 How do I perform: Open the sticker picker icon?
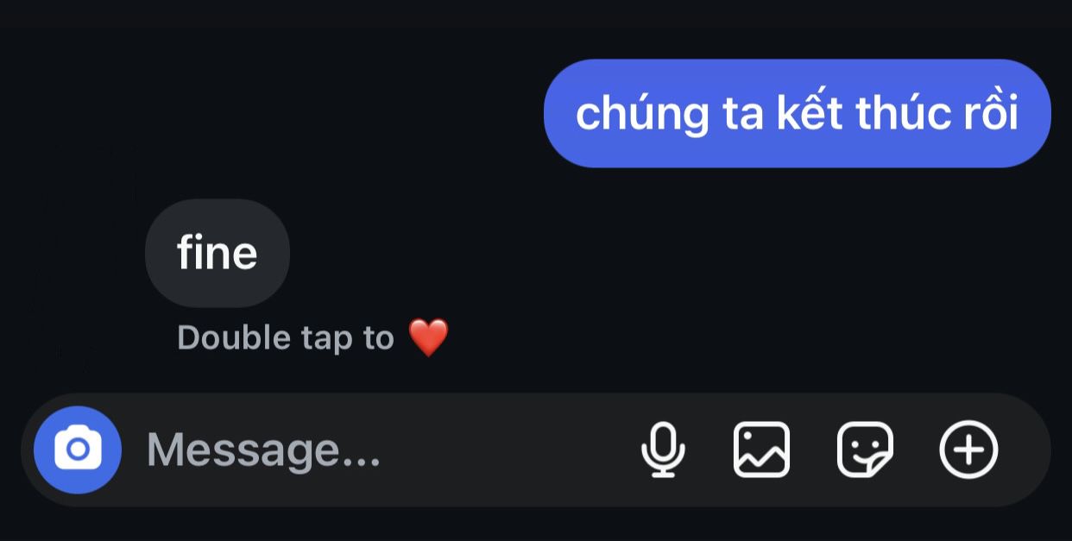865,450
